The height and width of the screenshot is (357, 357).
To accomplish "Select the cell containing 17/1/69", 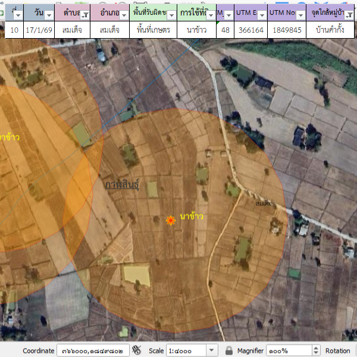I will pyautogui.click(x=38, y=29).
